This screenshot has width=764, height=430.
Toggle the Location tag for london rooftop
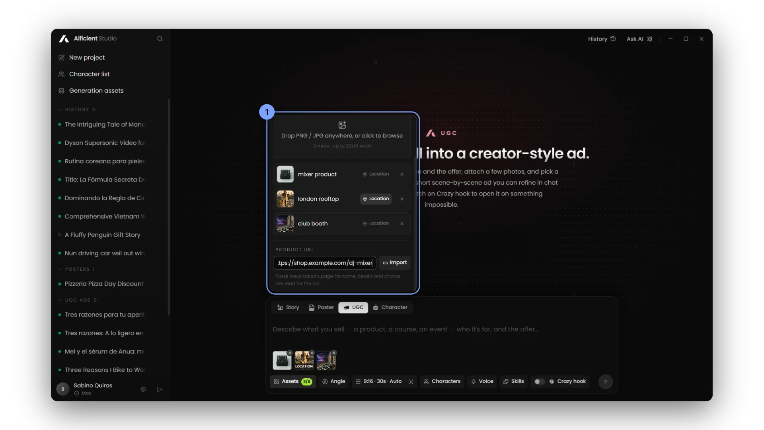coord(376,199)
